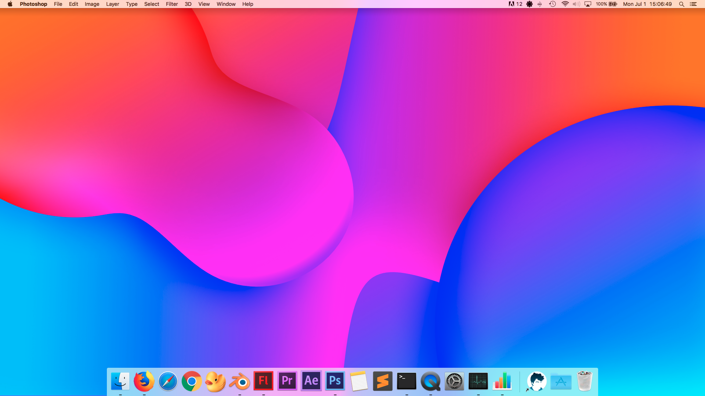
Task: Open the Notes app in dock
Action: [x=359, y=381]
